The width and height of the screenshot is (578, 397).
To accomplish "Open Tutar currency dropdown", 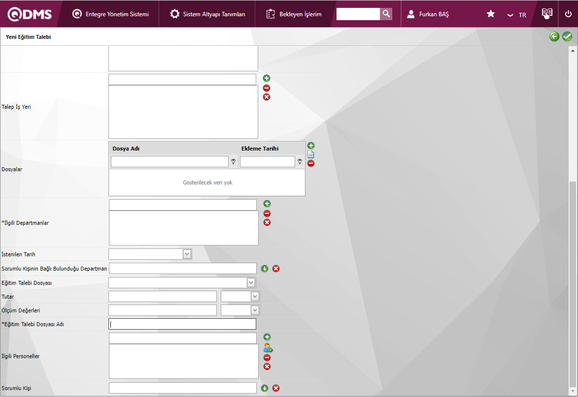I will click(x=255, y=296).
